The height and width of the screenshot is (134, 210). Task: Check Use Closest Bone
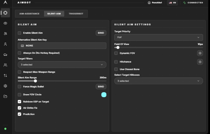click(x=116, y=69)
